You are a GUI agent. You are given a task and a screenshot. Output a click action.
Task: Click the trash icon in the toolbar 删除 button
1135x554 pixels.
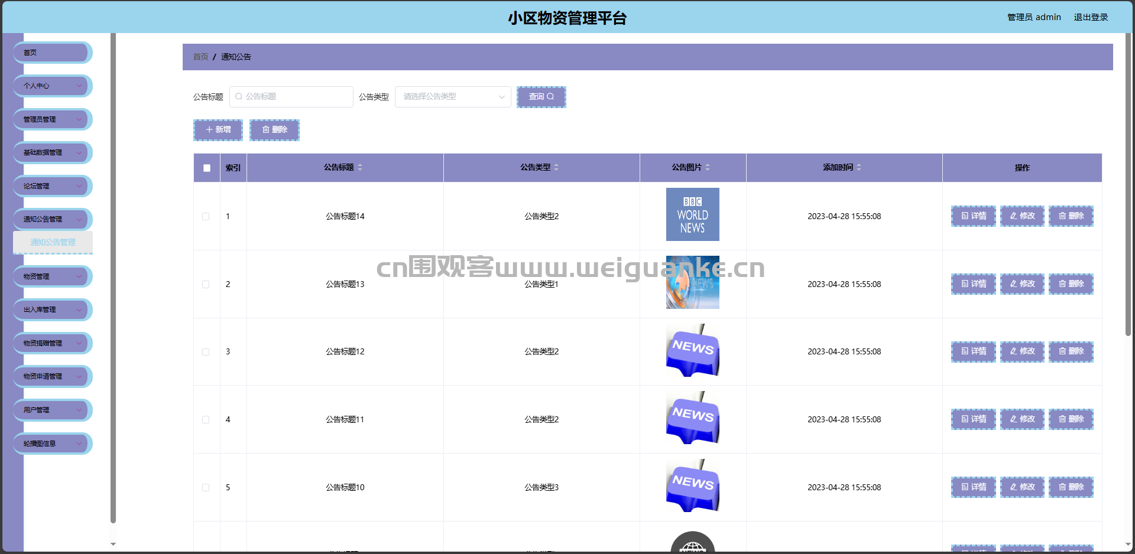click(x=266, y=130)
